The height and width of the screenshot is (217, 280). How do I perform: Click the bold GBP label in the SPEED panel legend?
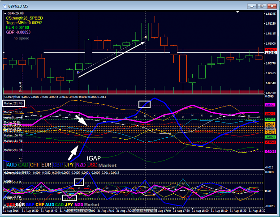coord(30,205)
